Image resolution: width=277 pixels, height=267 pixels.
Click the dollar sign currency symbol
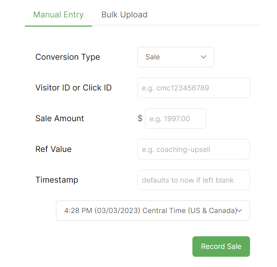pyautogui.click(x=140, y=118)
